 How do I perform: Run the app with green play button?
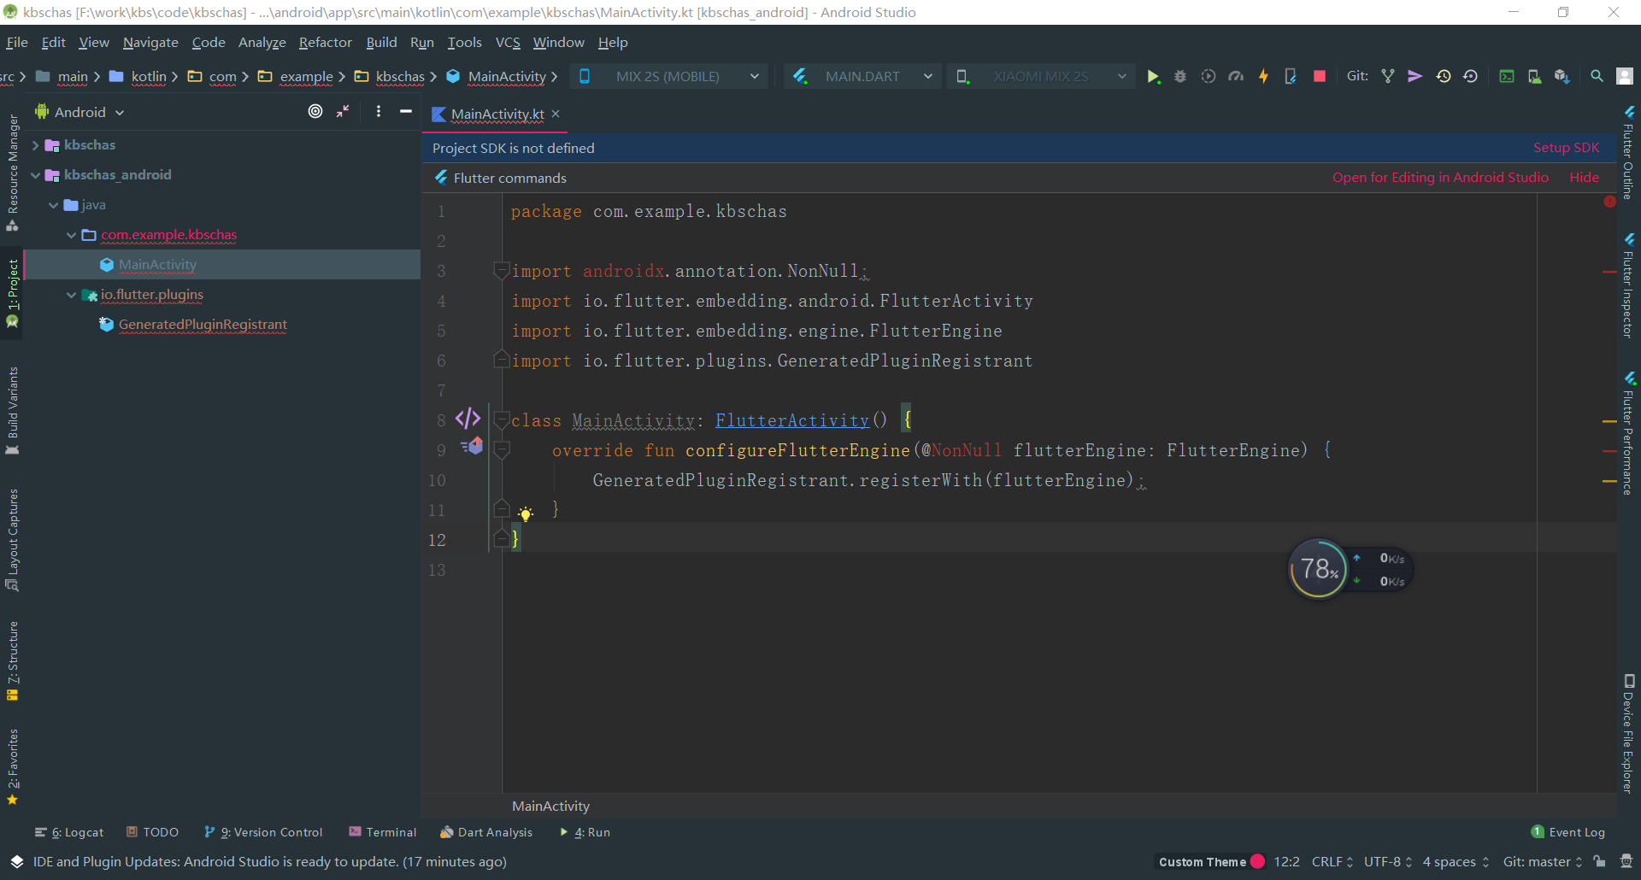click(1153, 77)
